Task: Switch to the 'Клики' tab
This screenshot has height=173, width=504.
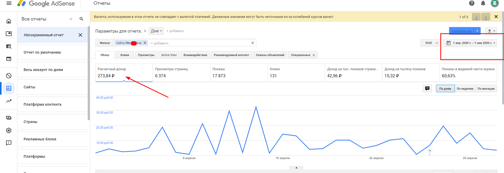Action: pos(125,55)
